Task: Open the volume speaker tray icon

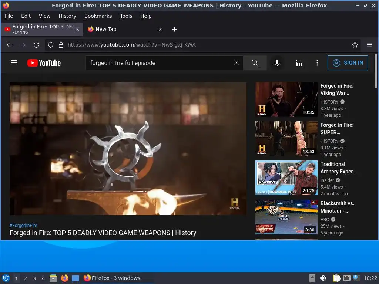Action: click(323, 278)
